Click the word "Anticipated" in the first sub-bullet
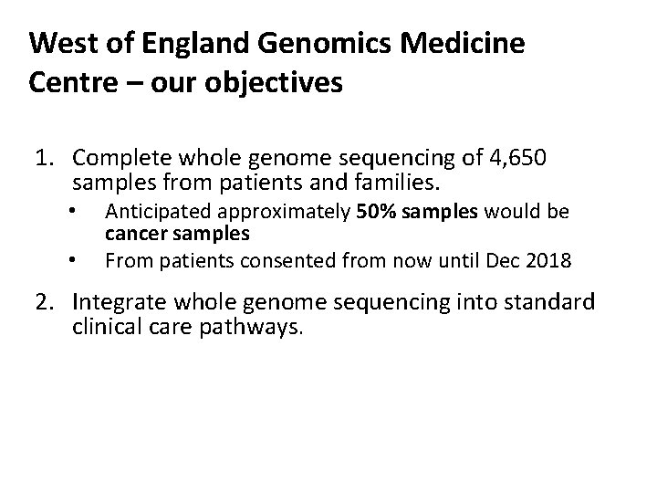The height and width of the screenshot is (493, 657). tap(149, 213)
